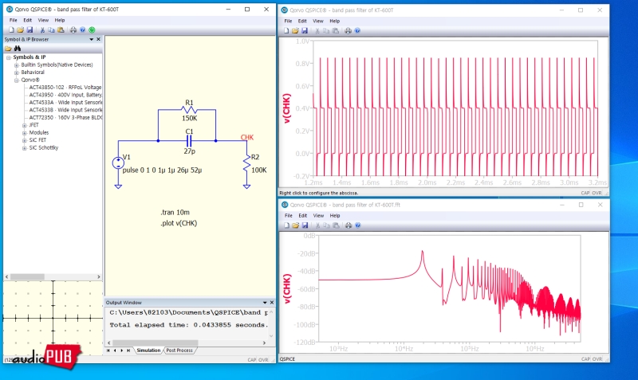The width and height of the screenshot is (638, 380).
Task: Click the Paste icon in schematic toolbar
Action: pyautogui.click(x=61, y=29)
